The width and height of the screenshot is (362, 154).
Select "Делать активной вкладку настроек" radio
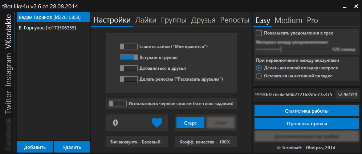click(x=259, y=68)
